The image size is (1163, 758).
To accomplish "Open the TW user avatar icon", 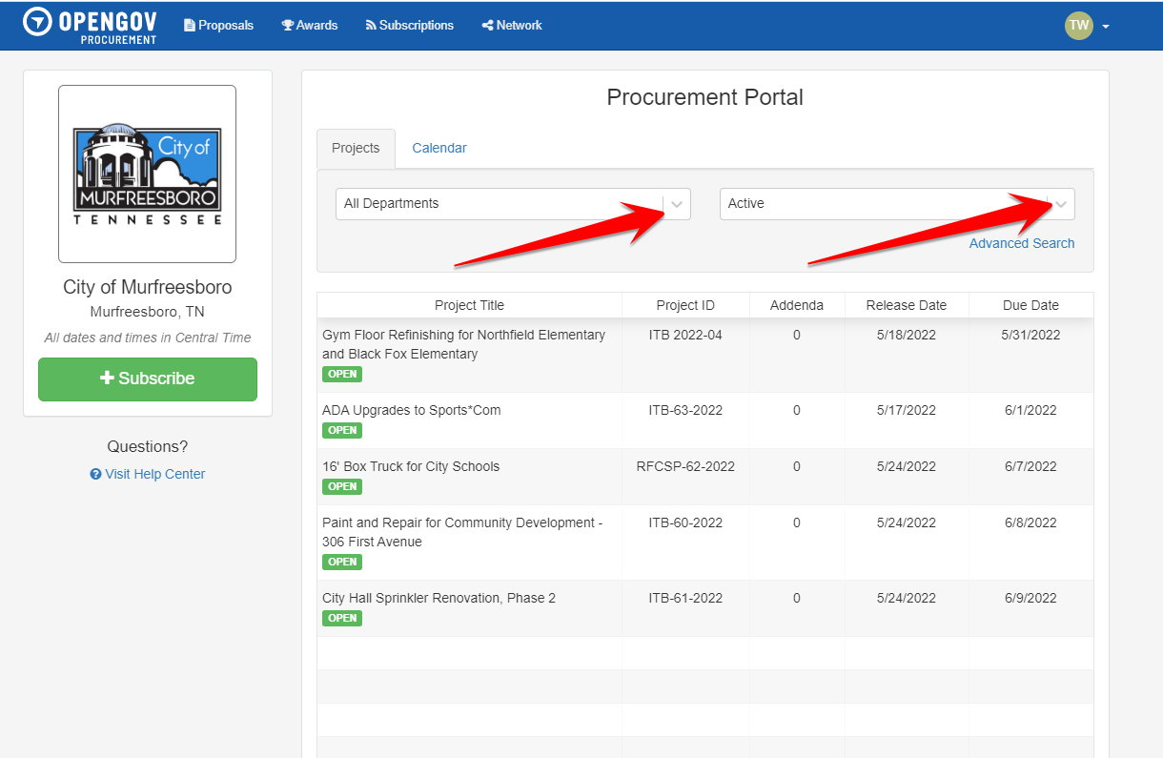I will [x=1078, y=26].
